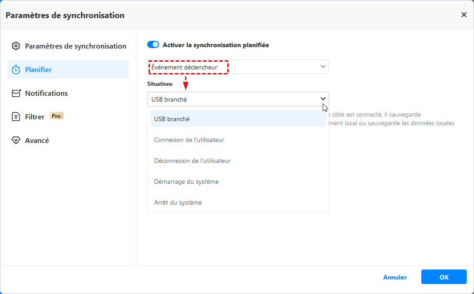This screenshot has height=294, width=474.
Task: Close the Paramètres de synchronisation dialog
Action: (x=464, y=15)
